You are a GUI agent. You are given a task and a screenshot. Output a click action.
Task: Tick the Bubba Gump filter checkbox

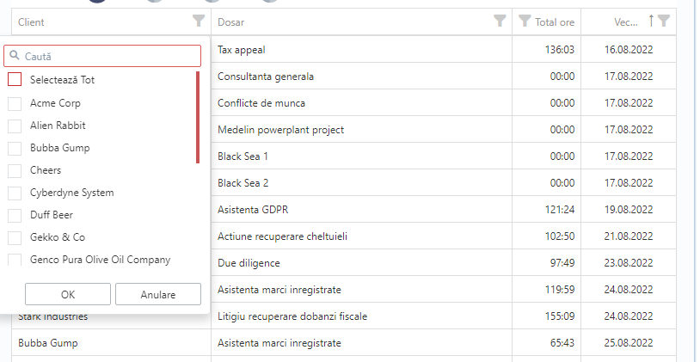click(15, 148)
